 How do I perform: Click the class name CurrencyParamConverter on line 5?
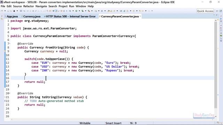click(x=52, y=36)
